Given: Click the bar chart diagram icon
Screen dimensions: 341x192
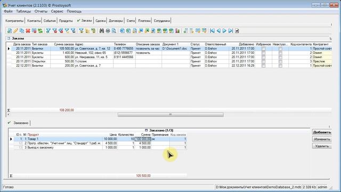Looking at the screenshot, I should click(177, 31).
